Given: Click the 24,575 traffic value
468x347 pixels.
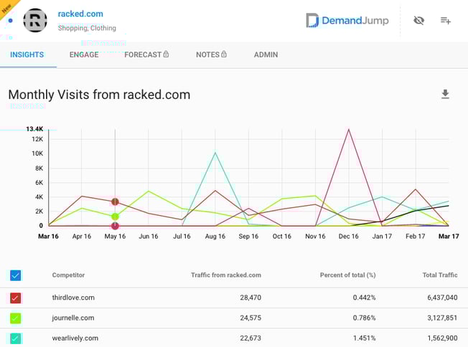Looking at the screenshot, I should [251, 318].
